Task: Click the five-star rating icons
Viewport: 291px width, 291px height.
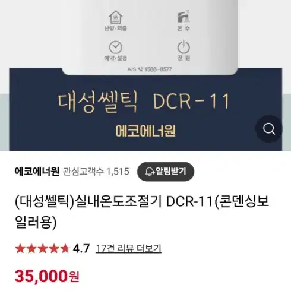Action: [42, 249]
